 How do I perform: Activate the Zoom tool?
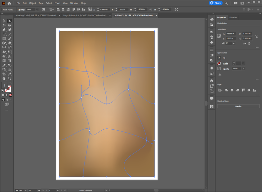coord(10,78)
